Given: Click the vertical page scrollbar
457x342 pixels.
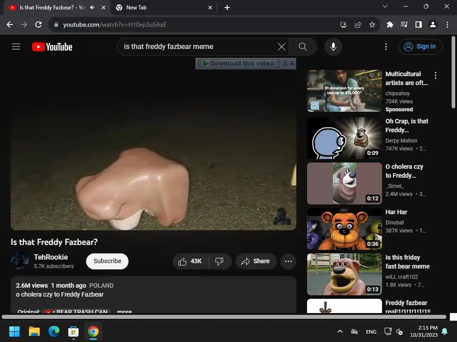Looking at the screenshot, I should 453,72.
